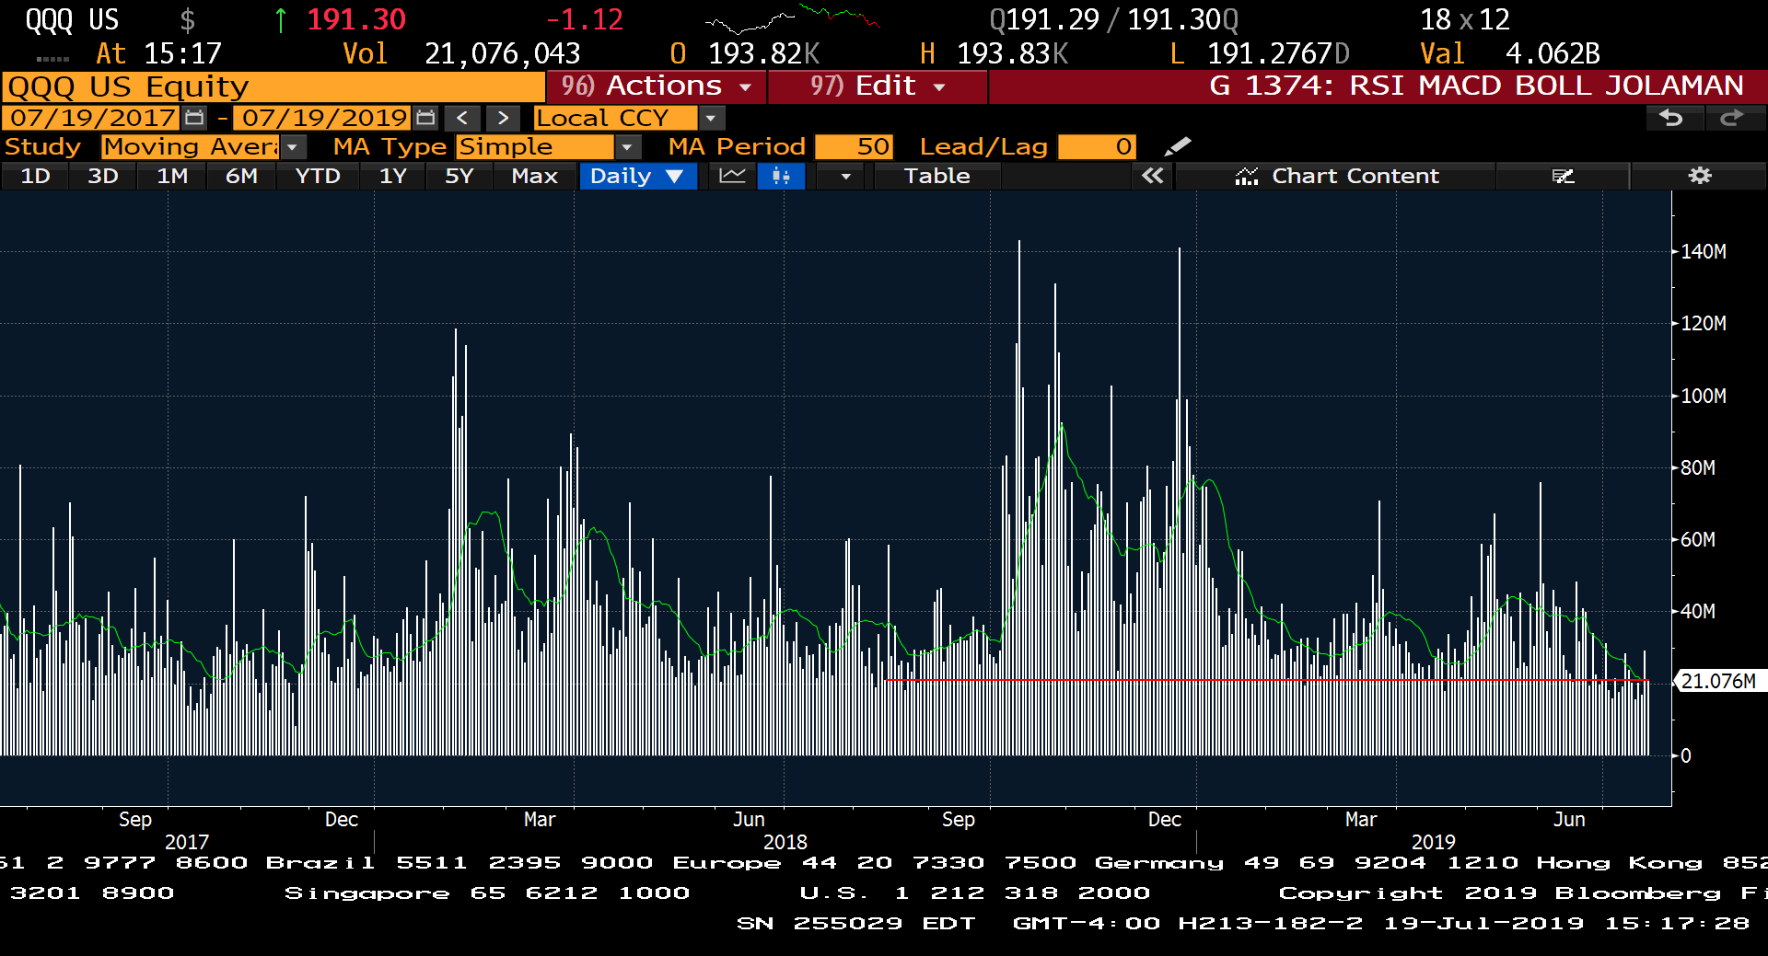The height and width of the screenshot is (956, 1768).
Task: Click the 60M axis label
Action: [1698, 540]
